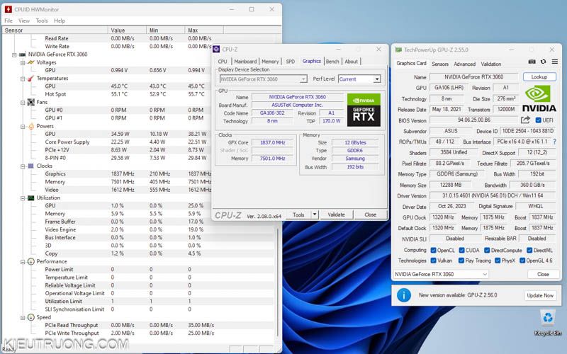Open the View menu in HWMonitor

(24, 21)
